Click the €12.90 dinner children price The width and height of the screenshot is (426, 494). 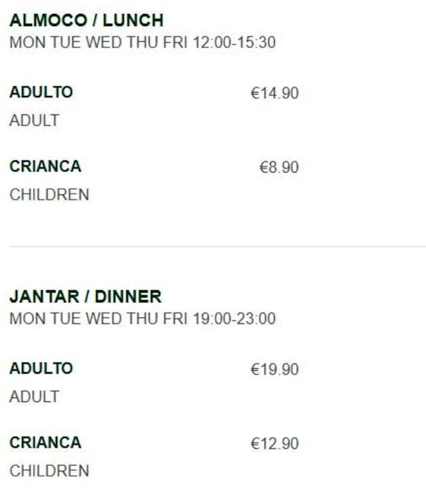pos(274,443)
